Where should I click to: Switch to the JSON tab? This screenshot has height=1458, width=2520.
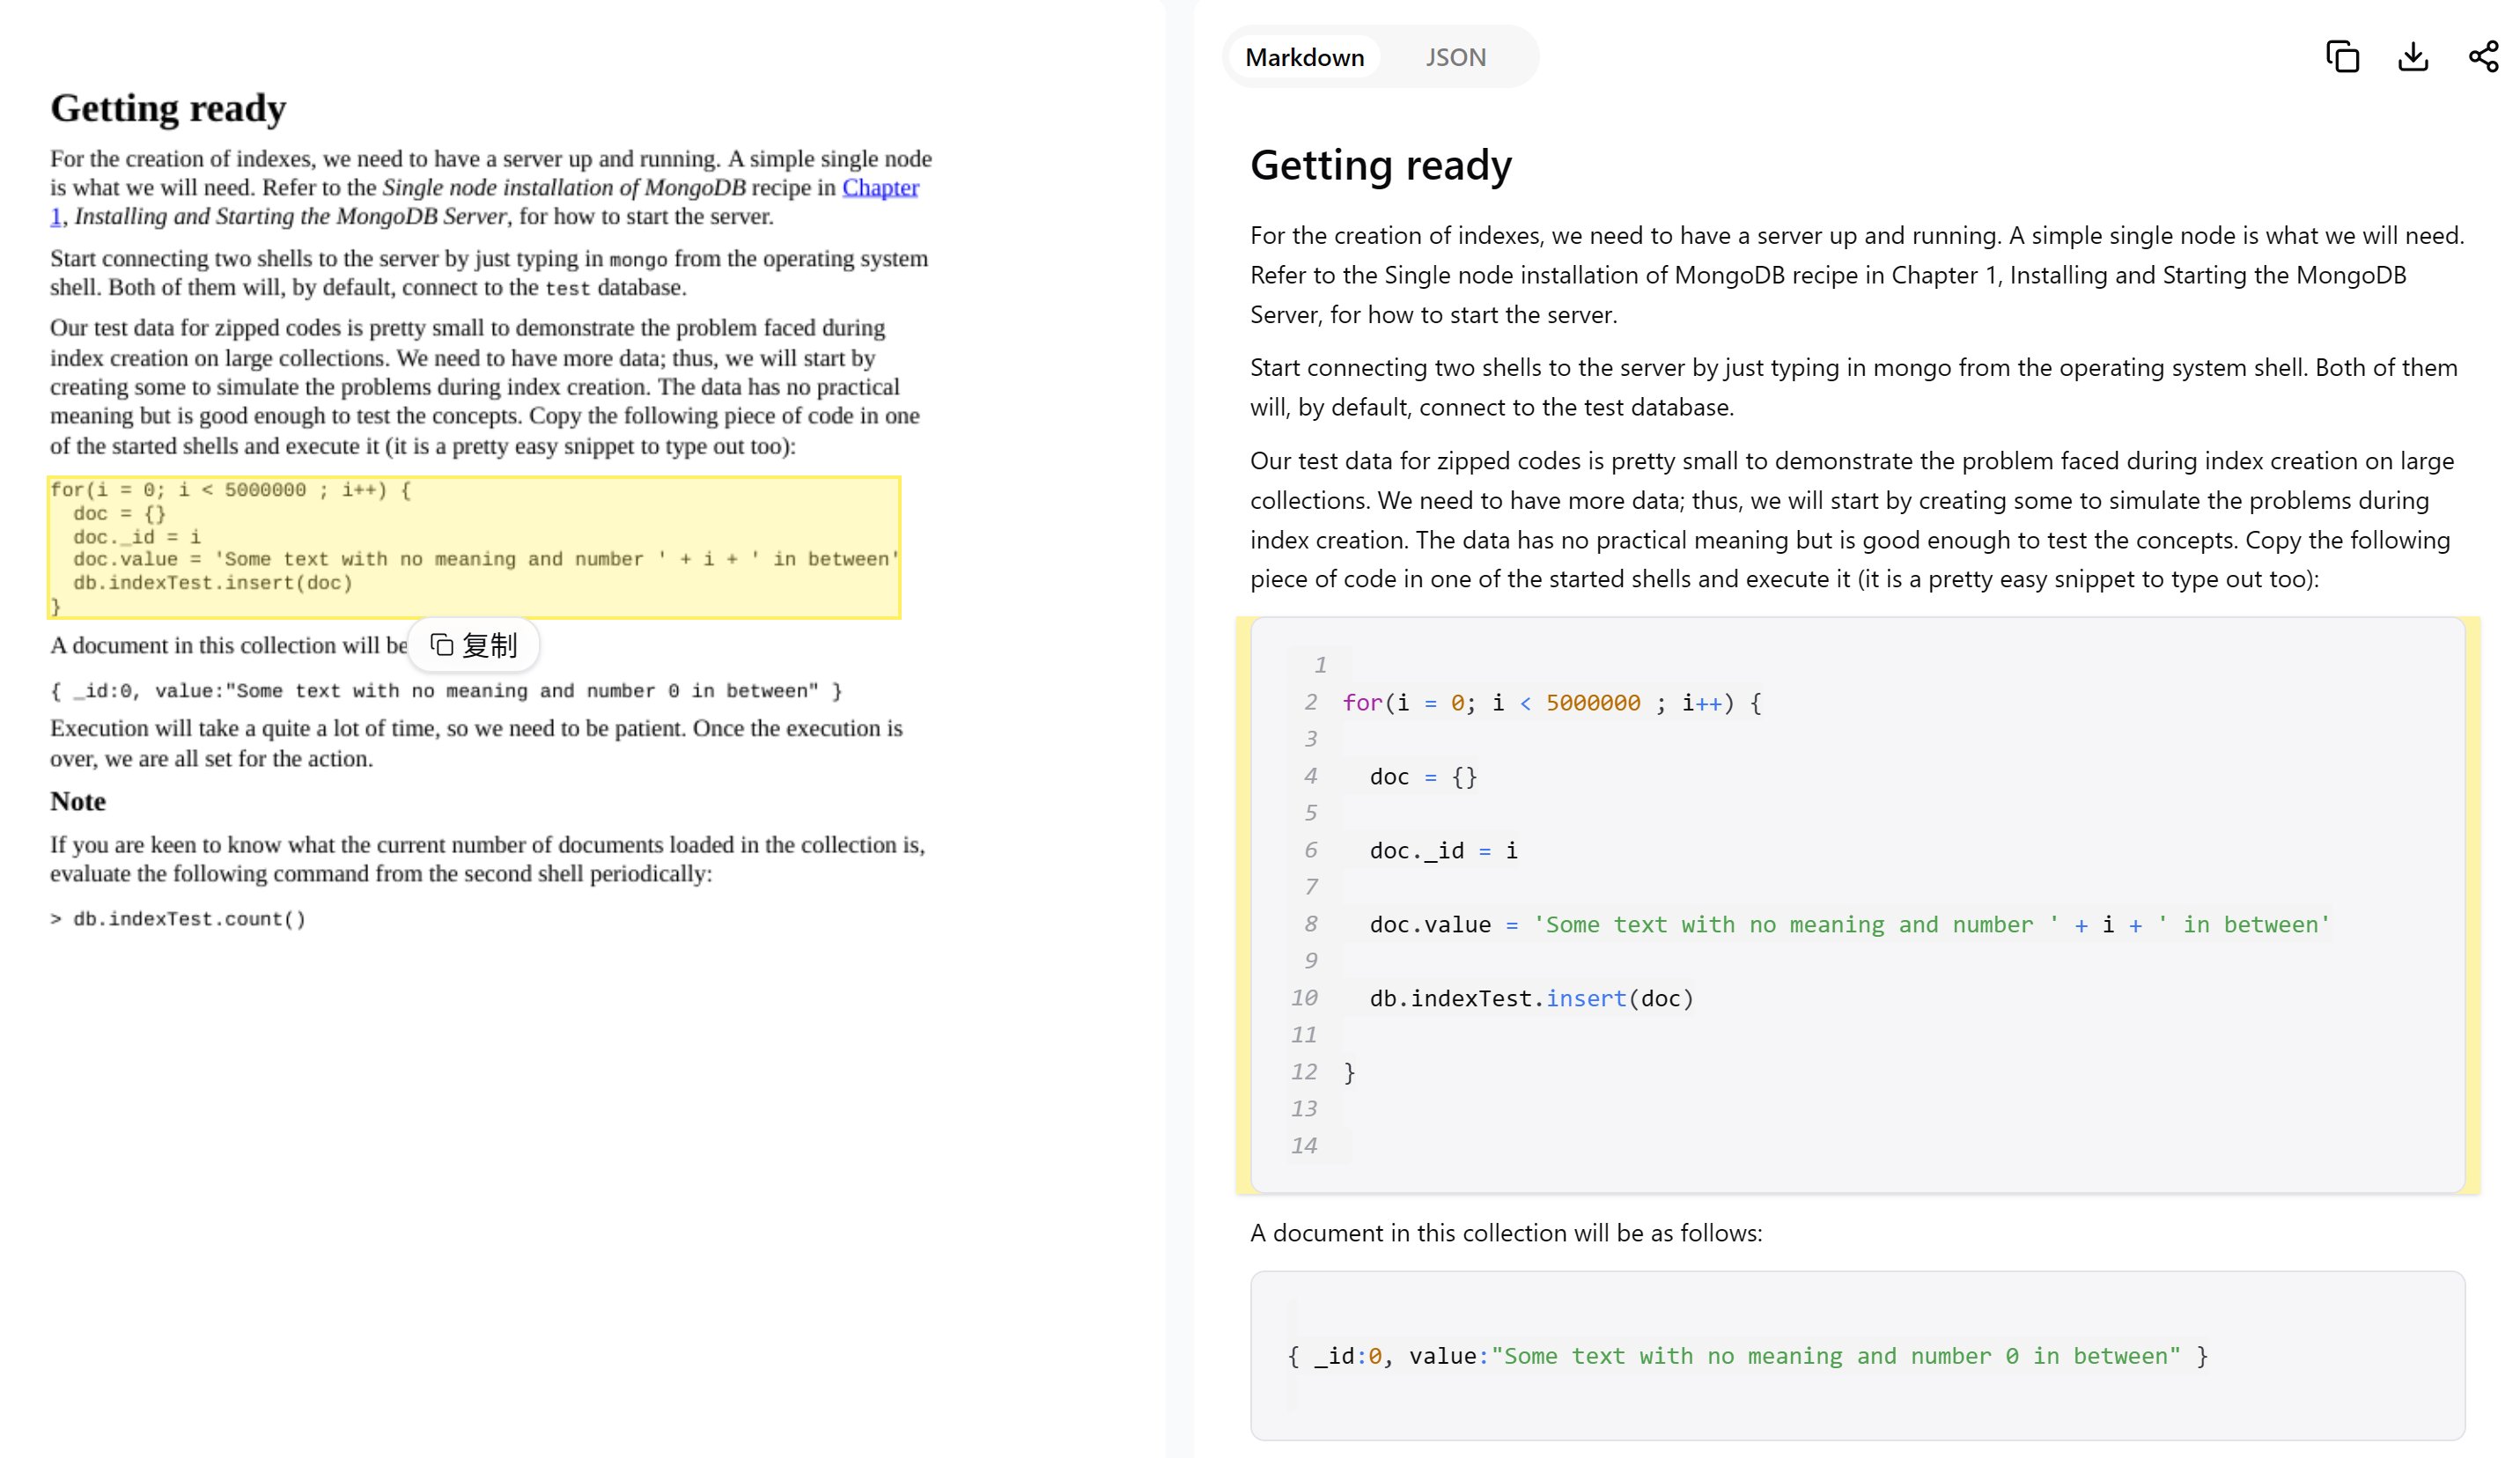point(1455,57)
